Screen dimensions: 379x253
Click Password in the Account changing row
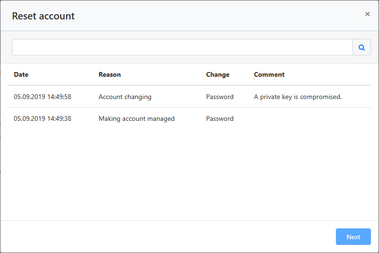[220, 97]
